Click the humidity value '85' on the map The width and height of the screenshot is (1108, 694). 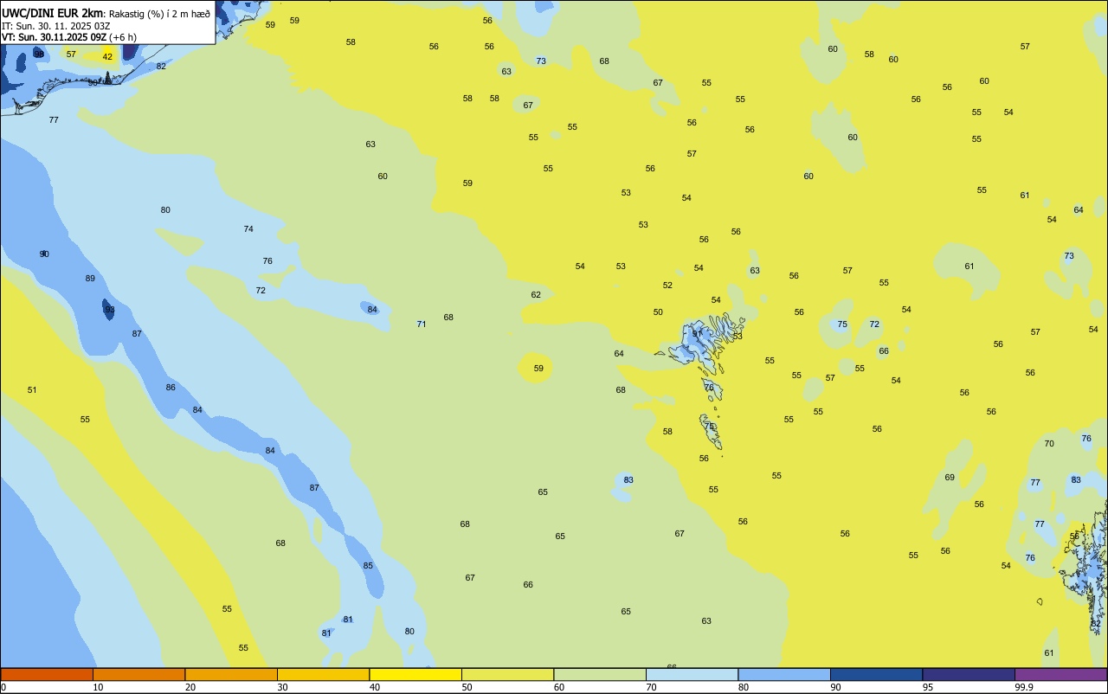[368, 566]
